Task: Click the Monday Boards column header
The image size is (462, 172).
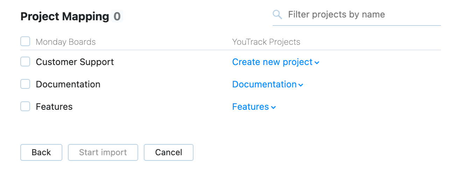Action: tap(66, 42)
